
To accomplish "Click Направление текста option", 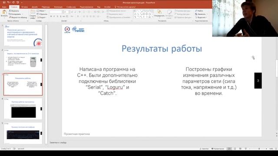I will 116,11.
